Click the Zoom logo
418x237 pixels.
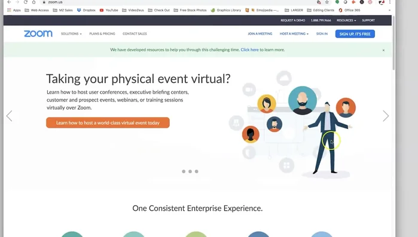[38, 34]
